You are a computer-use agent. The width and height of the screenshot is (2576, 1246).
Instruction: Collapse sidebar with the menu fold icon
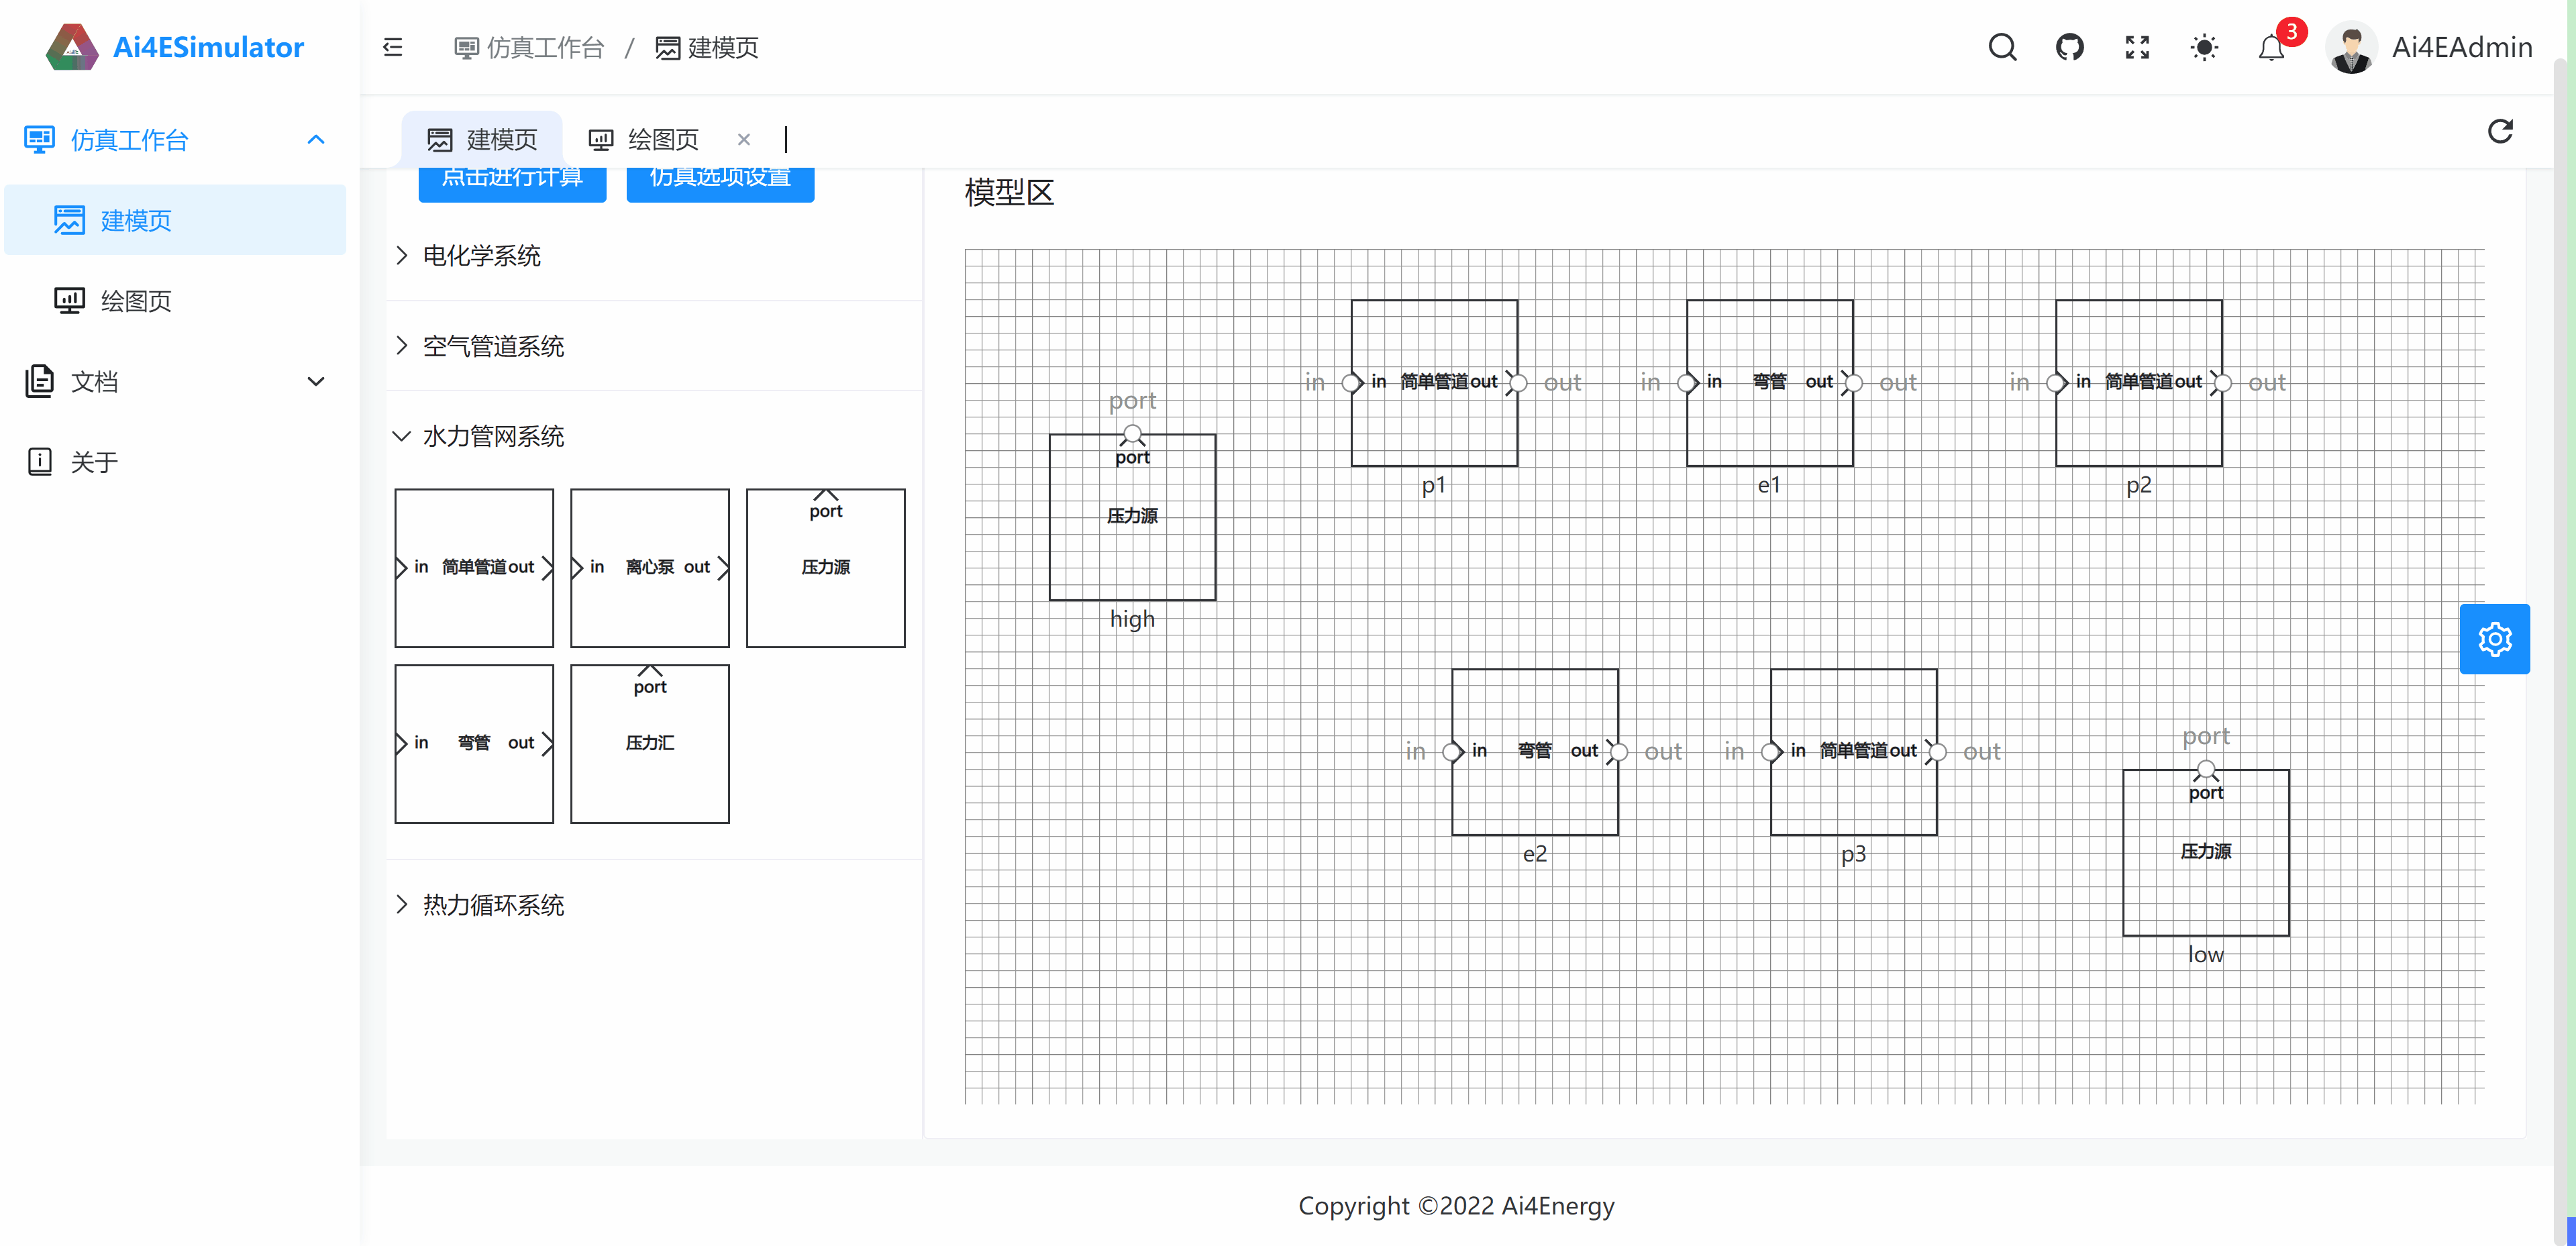(393, 47)
